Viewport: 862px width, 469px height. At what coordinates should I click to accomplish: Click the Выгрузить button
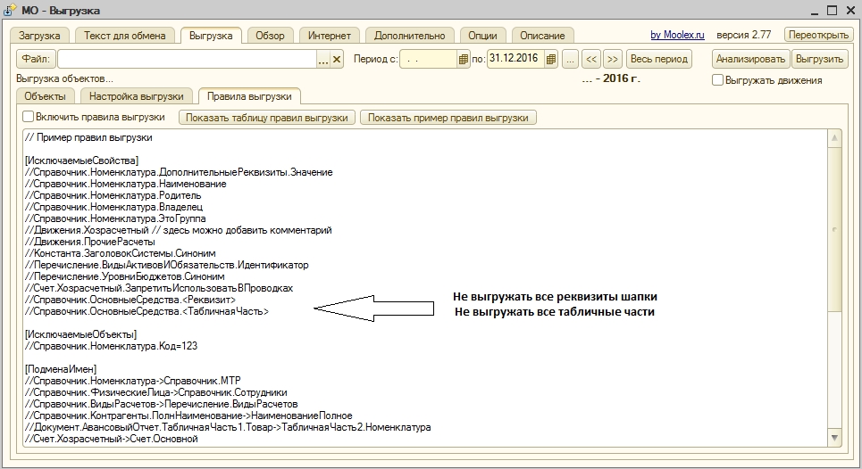coord(819,59)
